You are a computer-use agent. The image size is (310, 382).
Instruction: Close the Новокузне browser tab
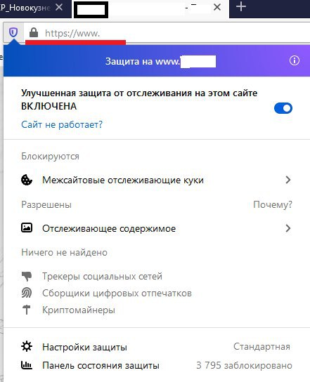coord(59,7)
